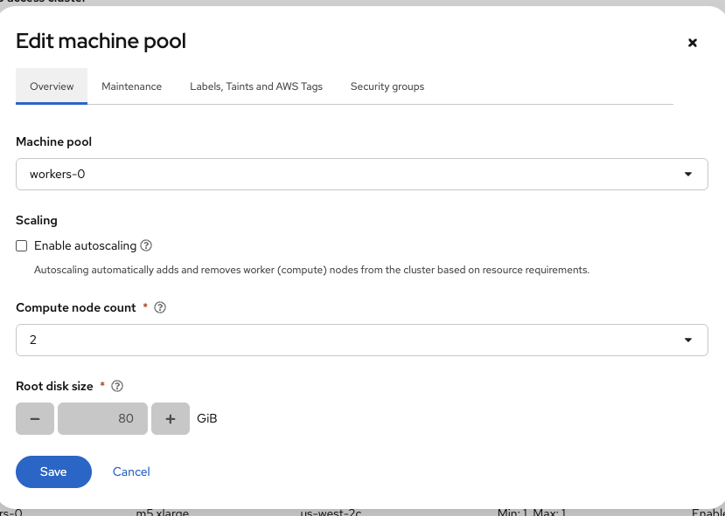Decrease root disk size with minus button

coord(35,419)
